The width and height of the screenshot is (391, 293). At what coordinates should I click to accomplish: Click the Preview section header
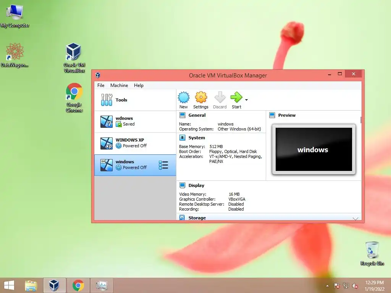pyautogui.click(x=287, y=115)
